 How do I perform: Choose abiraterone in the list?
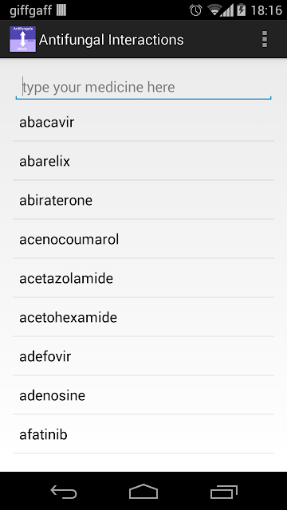(143, 200)
